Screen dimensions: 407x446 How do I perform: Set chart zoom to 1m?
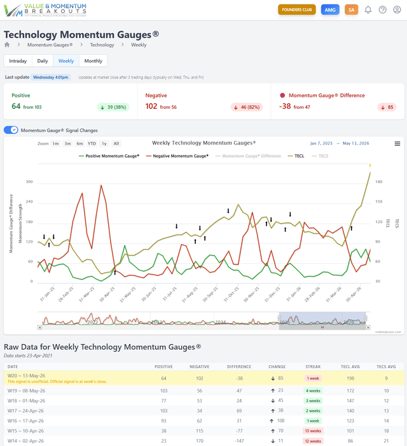(55, 143)
